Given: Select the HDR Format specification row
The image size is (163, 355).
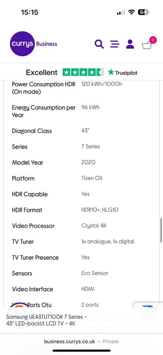Looking at the screenshot, I should tap(81, 210).
